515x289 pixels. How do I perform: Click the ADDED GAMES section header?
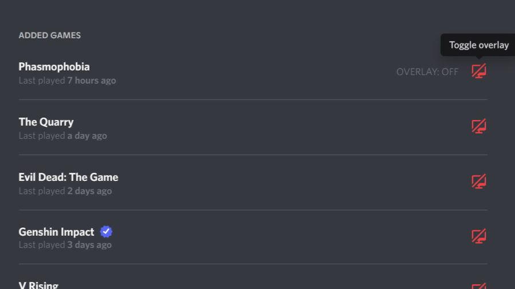[x=50, y=35]
